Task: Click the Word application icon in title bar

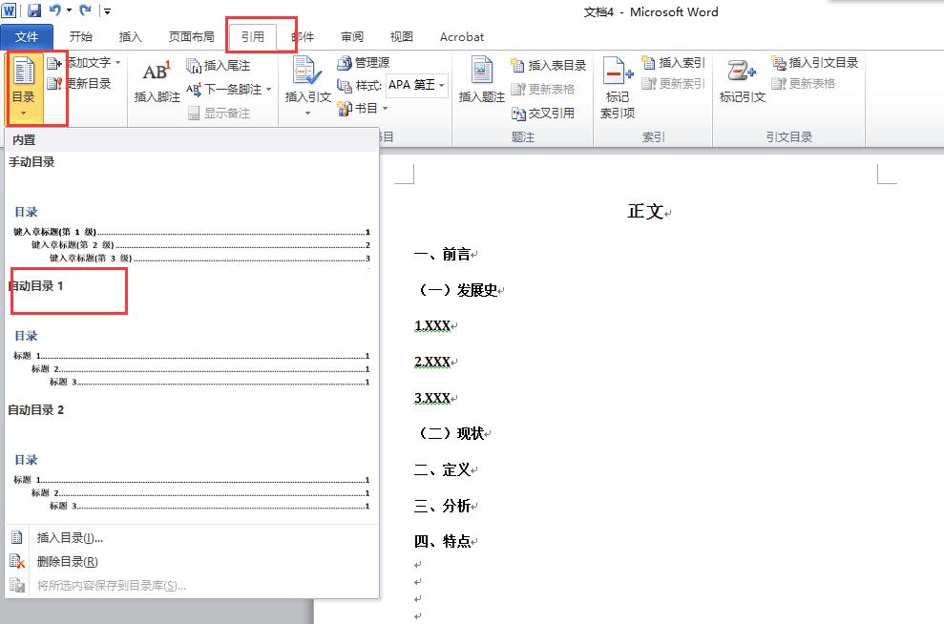Action: tap(9, 10)
